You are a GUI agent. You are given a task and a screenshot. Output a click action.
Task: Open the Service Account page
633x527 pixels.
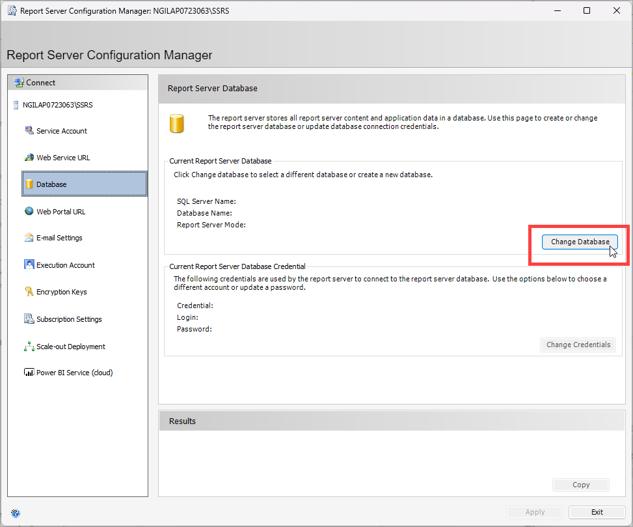pos(62,131)
